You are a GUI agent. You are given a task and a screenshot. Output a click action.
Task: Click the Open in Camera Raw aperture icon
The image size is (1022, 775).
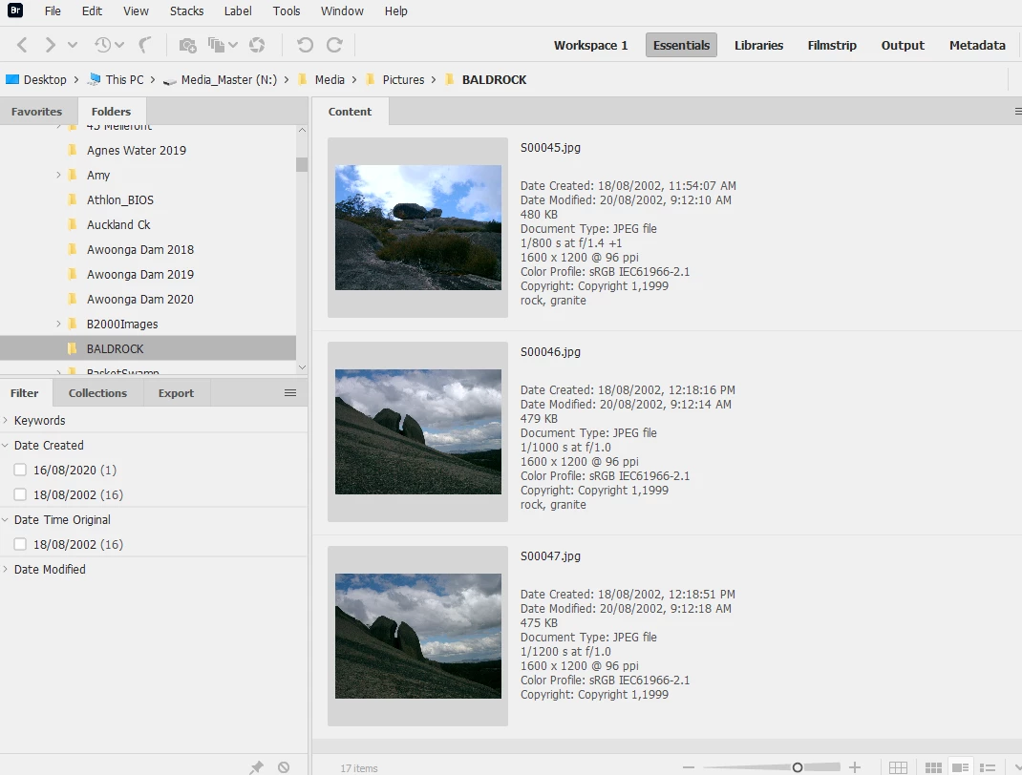(x=257, y=45)
